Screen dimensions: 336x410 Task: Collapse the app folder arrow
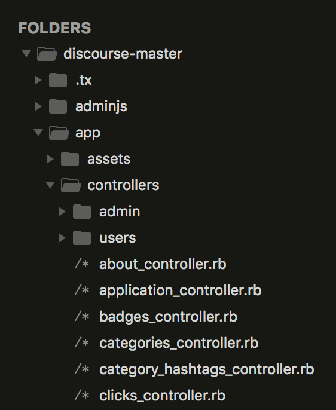38,133
